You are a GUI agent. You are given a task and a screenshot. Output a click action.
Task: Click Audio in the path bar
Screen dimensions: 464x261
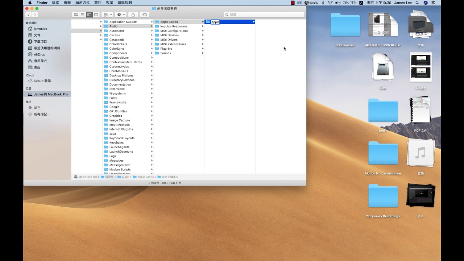pos(123,177)
